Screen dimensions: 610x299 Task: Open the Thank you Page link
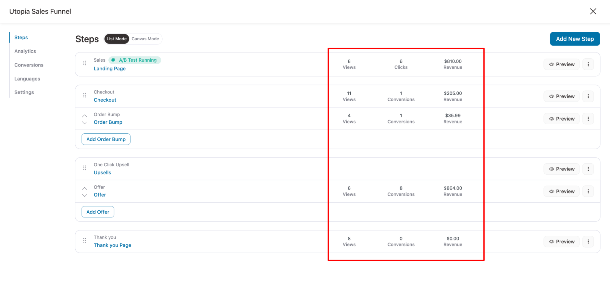pos(112,245)
